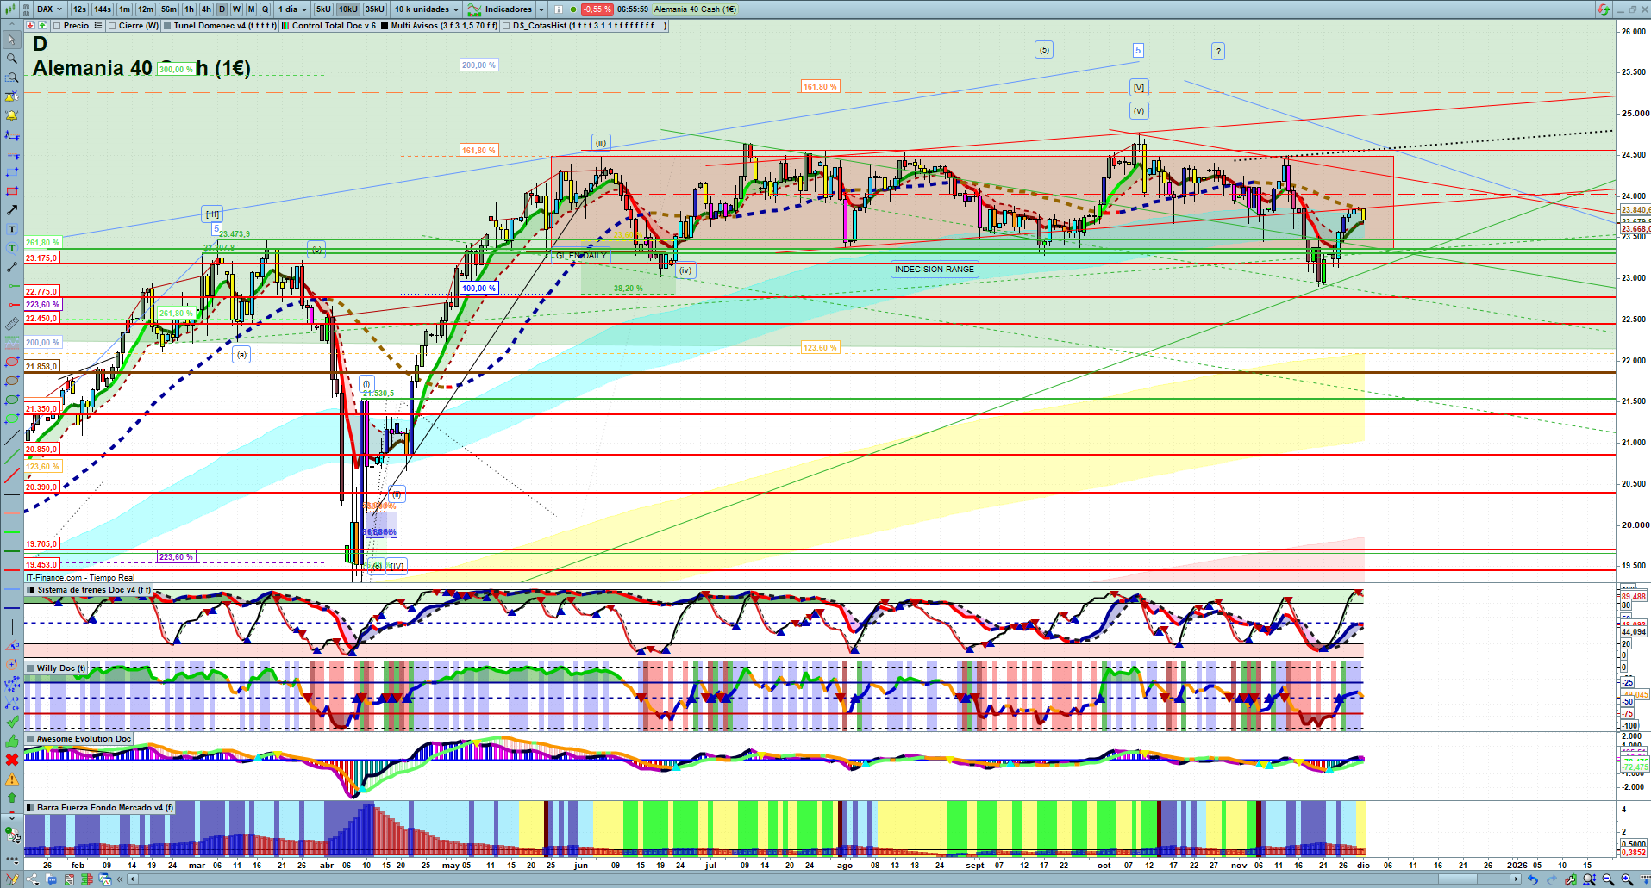1651x888 pixels.
Task: Click the -0,55 % price change label
Action: [x=597, y=9]
